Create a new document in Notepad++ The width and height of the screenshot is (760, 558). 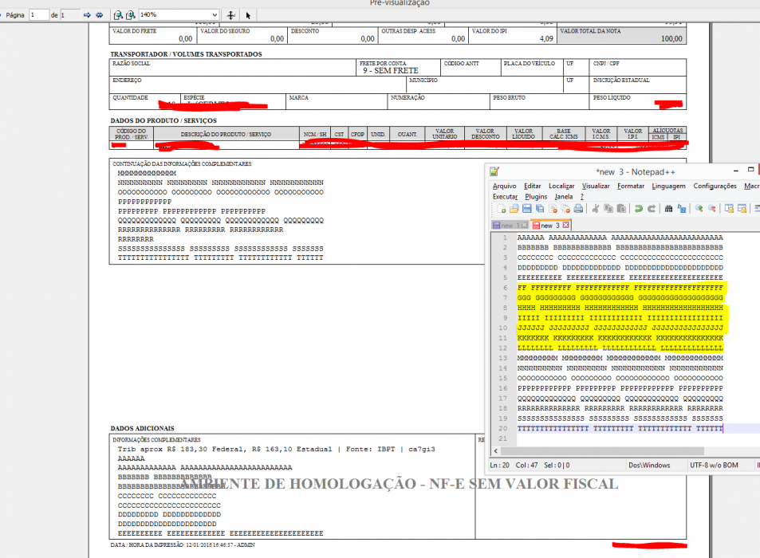click(501, 209)
